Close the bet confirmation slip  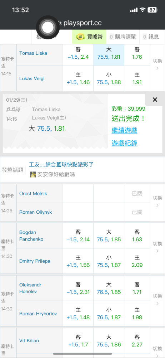point(155,100)
